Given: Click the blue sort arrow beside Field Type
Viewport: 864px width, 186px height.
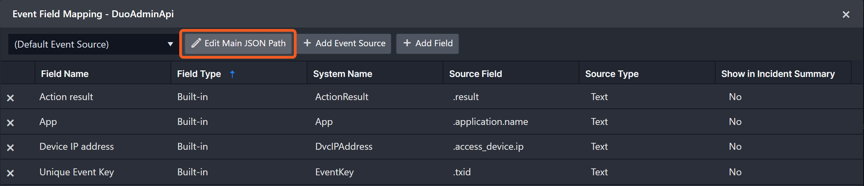Looking at the screenshot, I should (x=232, y=74).
